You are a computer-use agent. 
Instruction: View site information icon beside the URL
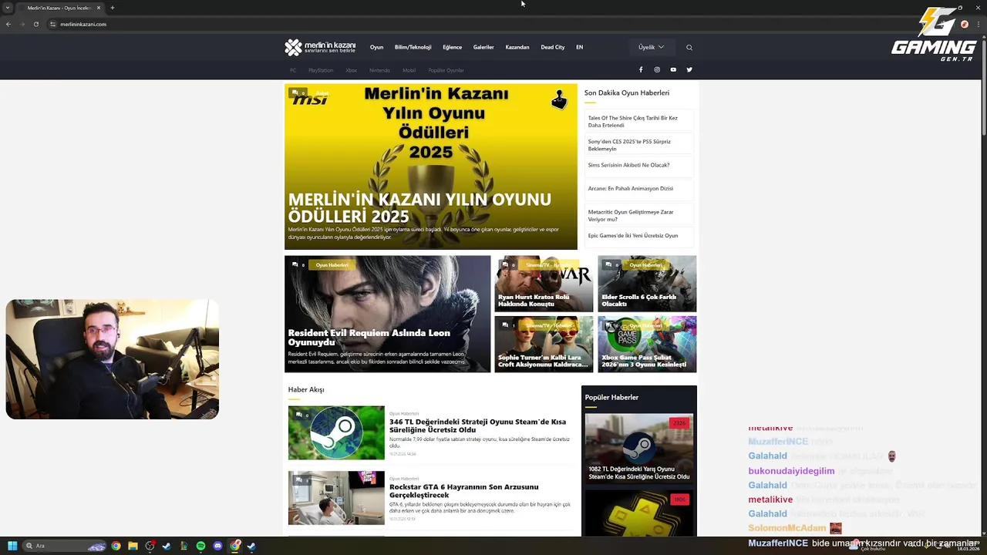53,24
